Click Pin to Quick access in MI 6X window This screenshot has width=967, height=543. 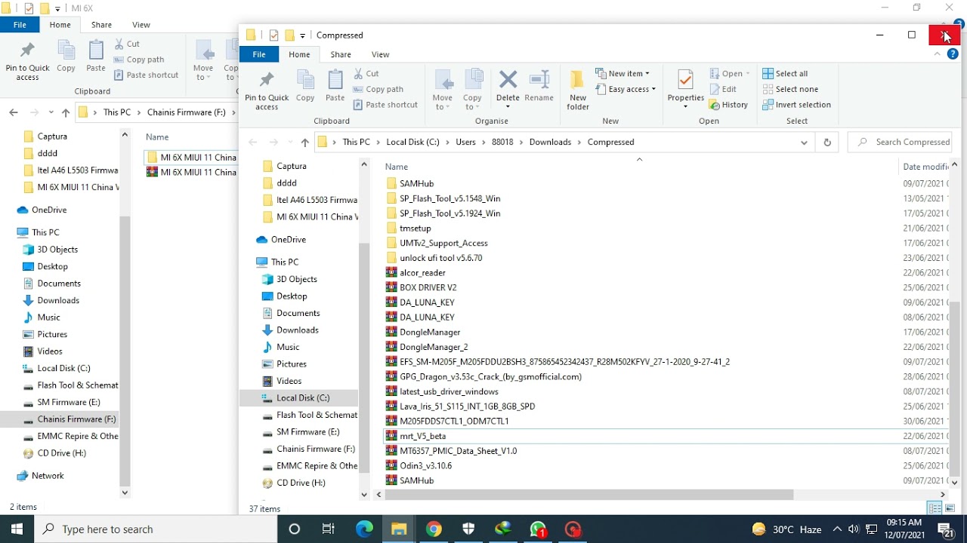(x=27, y=62)
